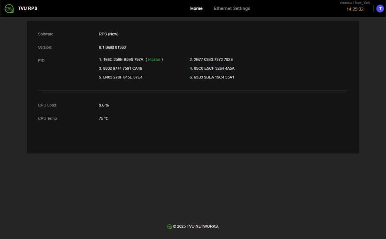Screen dimensions: 386x239
Task: Click the 14:25:32 clock display
Action: 355,9
